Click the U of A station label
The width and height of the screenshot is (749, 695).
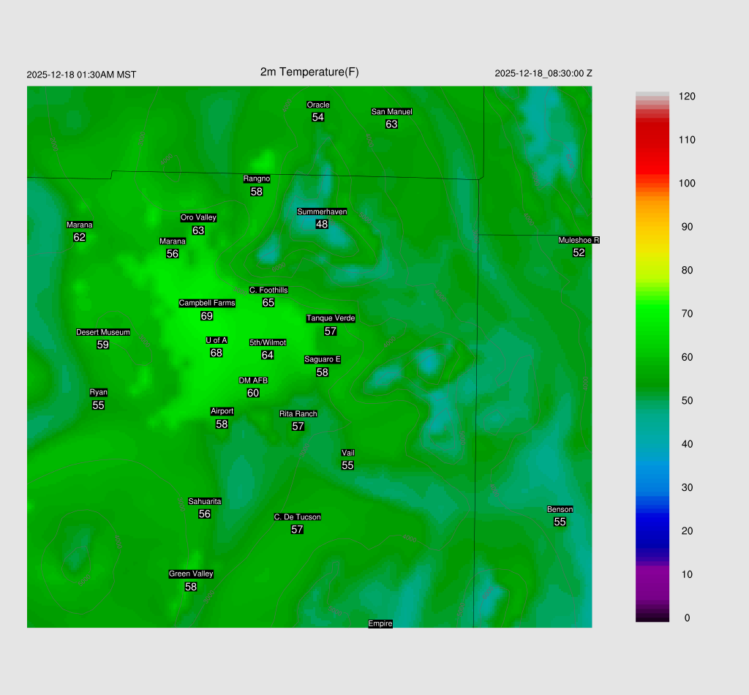click(x=217, y=340)
